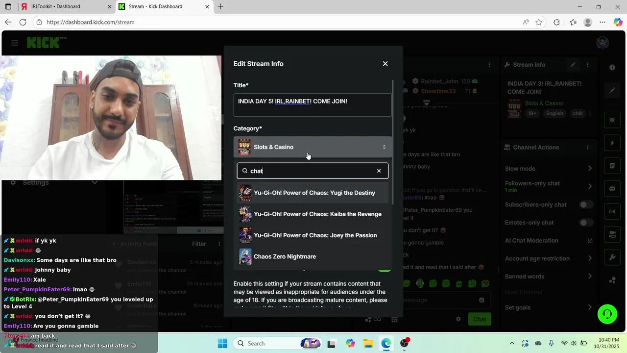Open the emoji picker in chat message box
The width and height of the screenshot is (627, 353).
[x=482, y=300]
